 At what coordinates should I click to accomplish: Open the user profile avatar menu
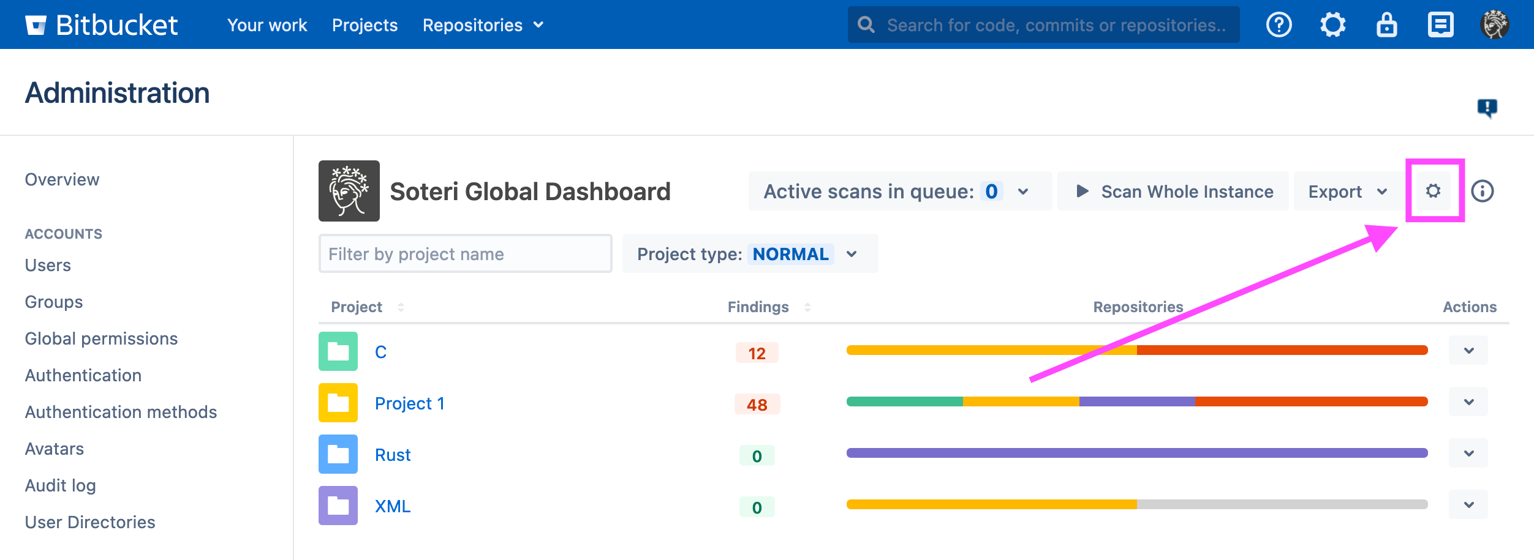1494,25
